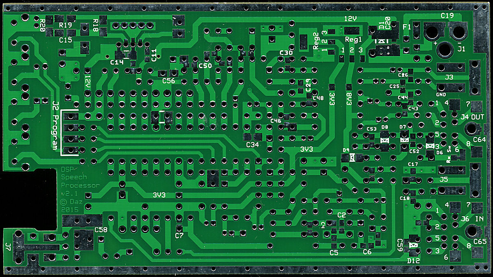The height and width of the screenshot is (277, 493).
Task: Select the Reg2 regulator label
Action: click(x=316, y=41)
